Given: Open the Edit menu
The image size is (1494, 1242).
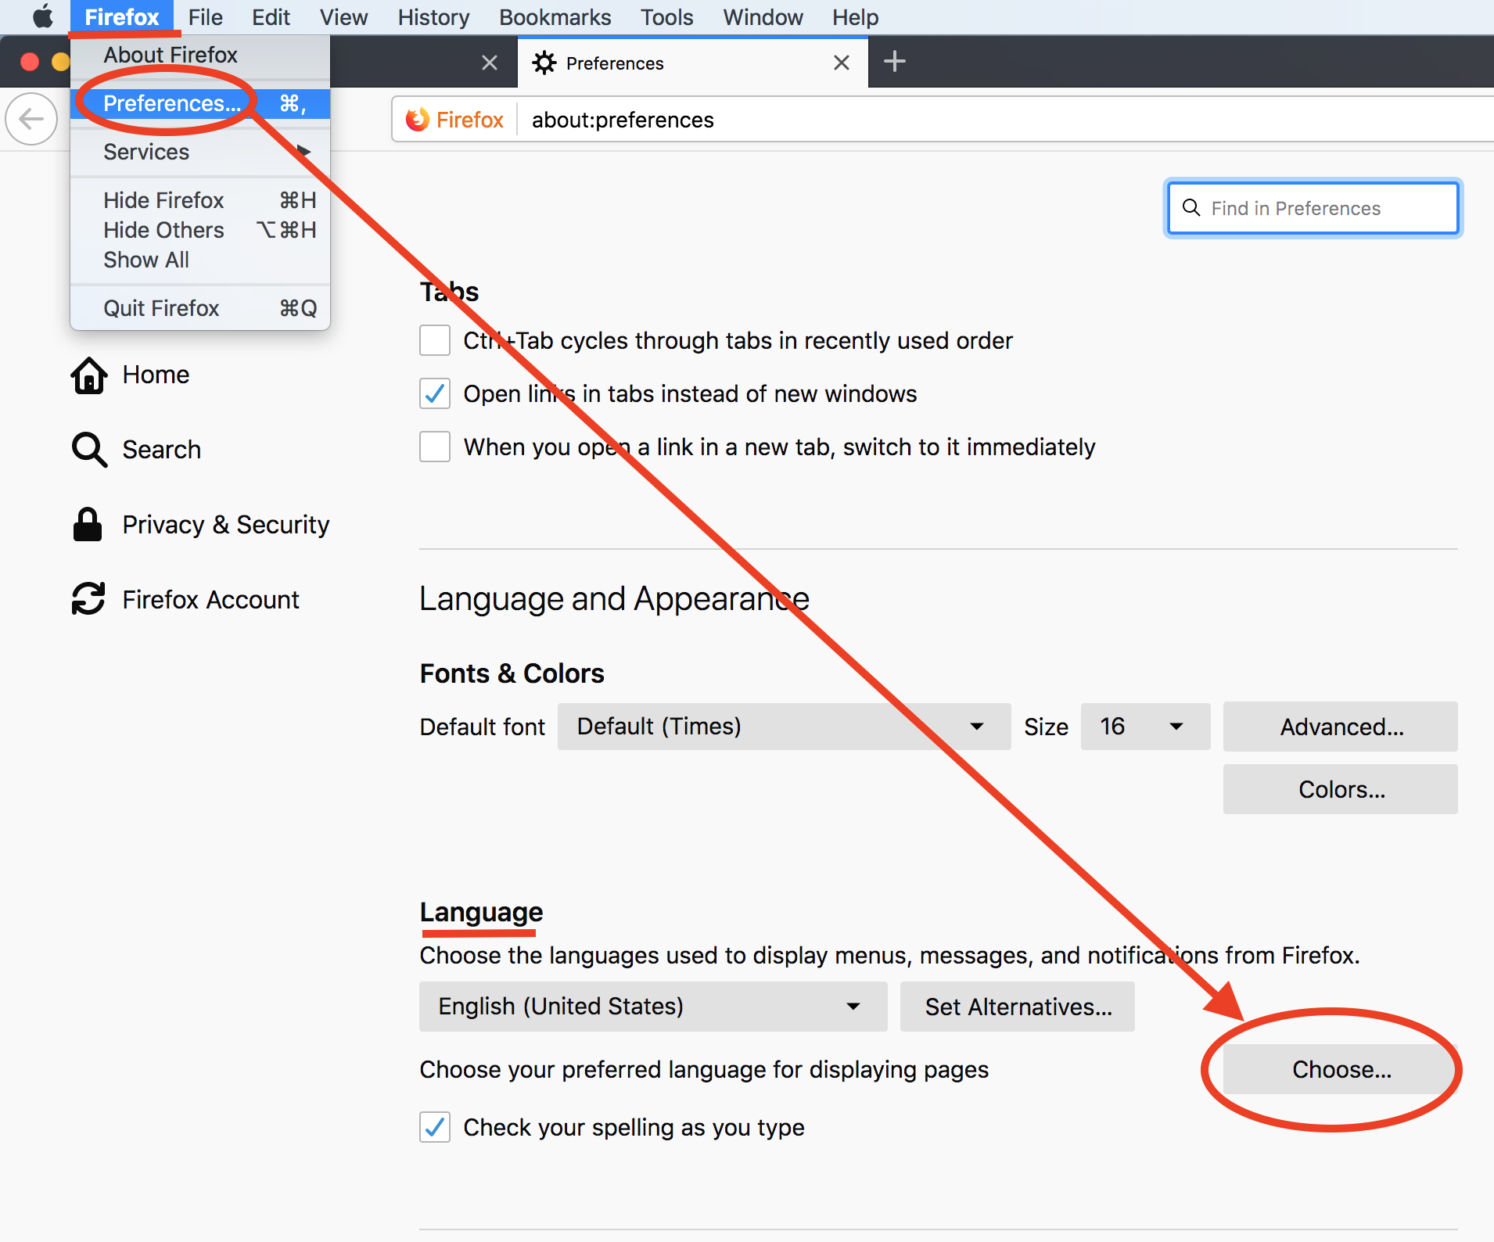Looking at the screenshot, I should click(271, 17).
